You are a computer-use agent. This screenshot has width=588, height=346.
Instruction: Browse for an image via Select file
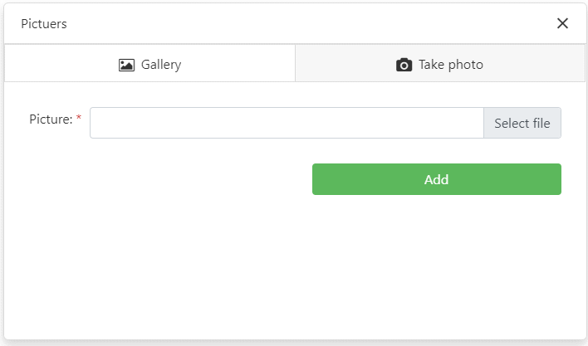(x=522, y=123)
